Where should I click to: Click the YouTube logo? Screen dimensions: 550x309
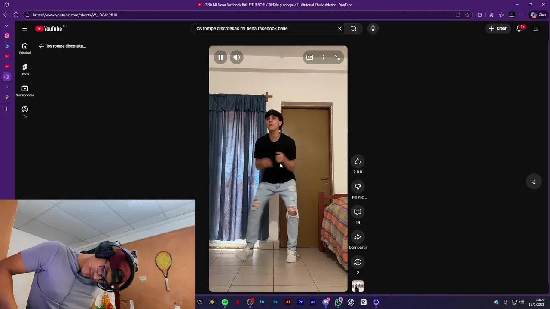tap(49, 29)
